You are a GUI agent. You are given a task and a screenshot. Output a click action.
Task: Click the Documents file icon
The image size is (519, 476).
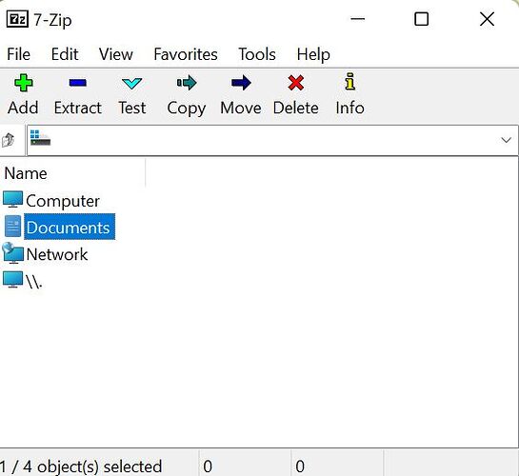pos(13,227)
